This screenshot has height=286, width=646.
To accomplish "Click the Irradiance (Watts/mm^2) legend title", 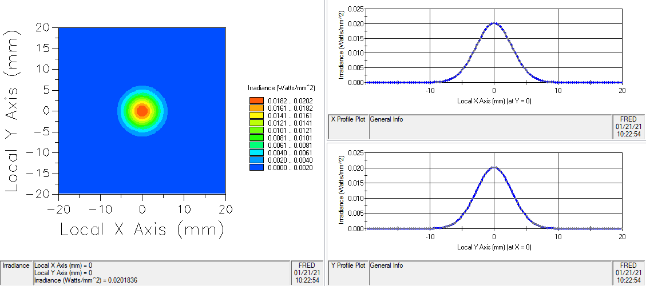I will tap(282, 88).
